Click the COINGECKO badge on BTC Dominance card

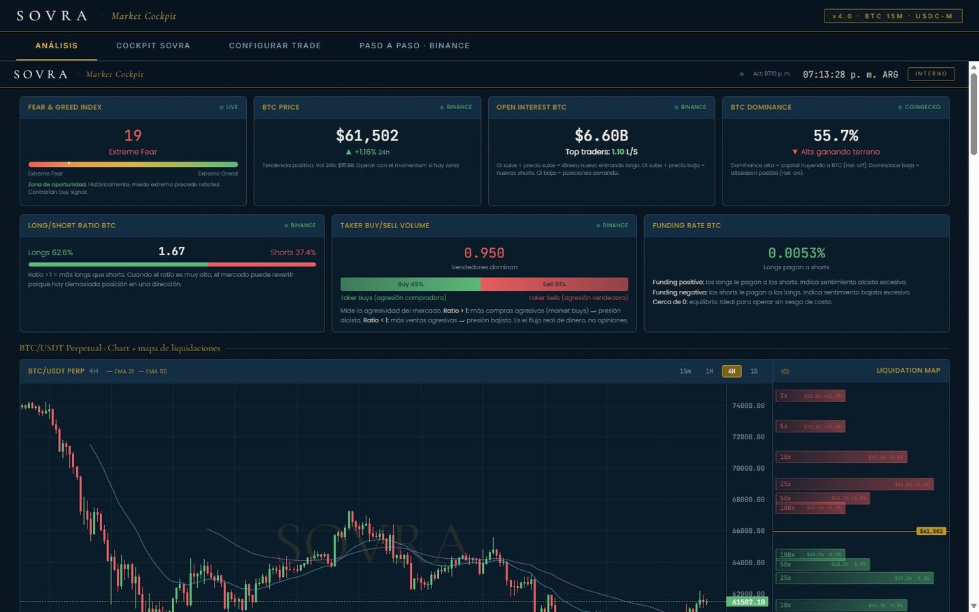point(920,107)
